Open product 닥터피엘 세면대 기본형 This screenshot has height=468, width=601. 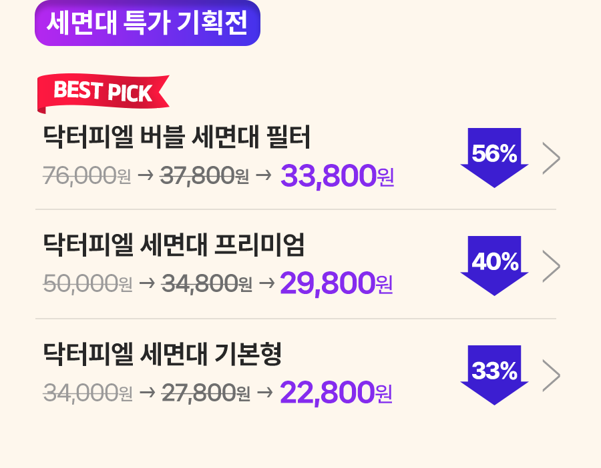(x=162, y=353)
